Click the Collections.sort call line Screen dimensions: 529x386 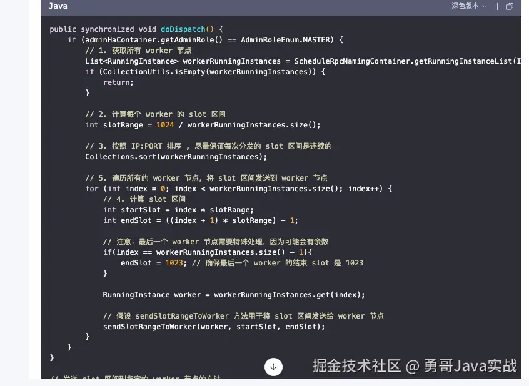click(176, 156)
